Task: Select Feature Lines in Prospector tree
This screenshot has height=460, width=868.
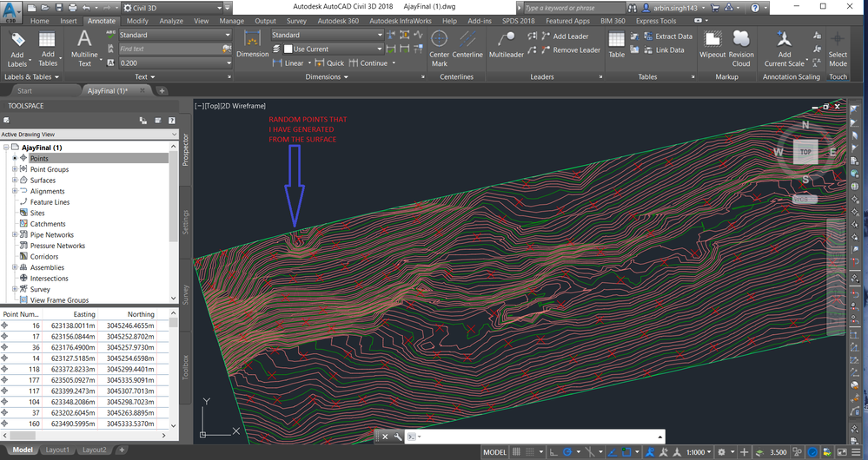Action: pyautogui.click(x=50, y=202)
